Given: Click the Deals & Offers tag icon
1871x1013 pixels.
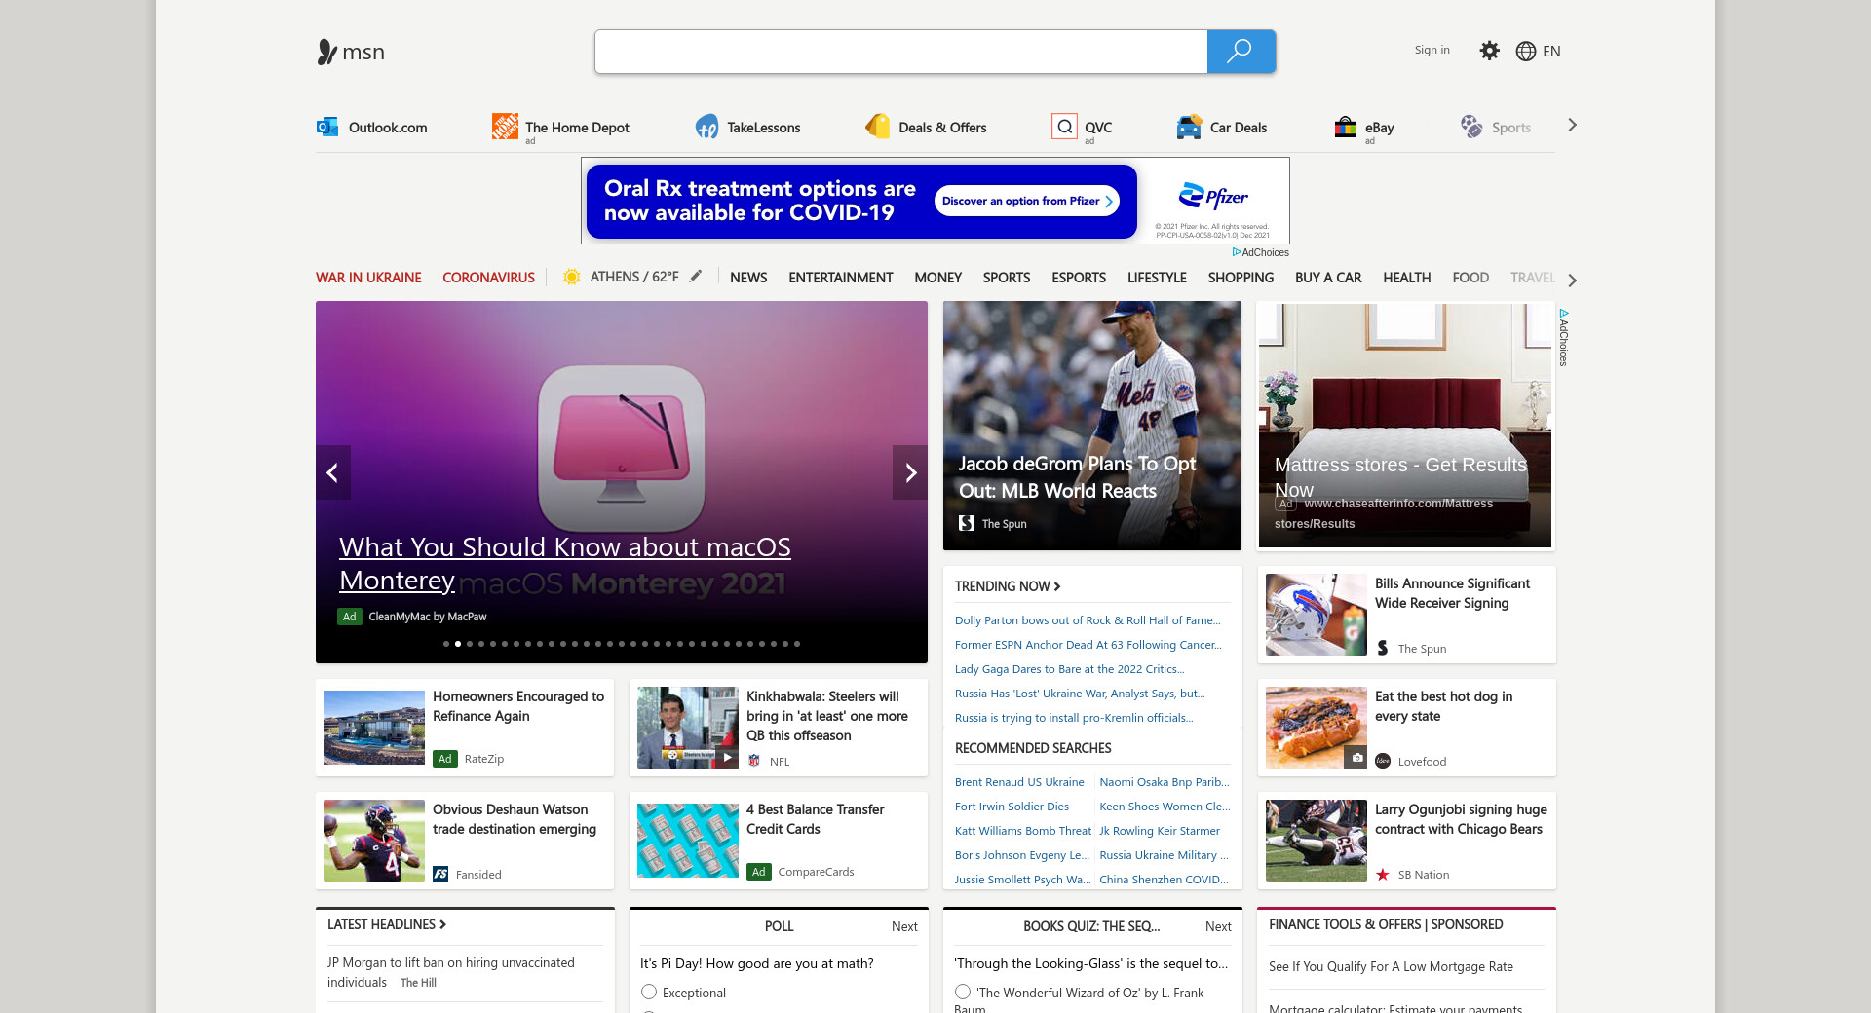Looking at the screenshot, I should point(878,127).
